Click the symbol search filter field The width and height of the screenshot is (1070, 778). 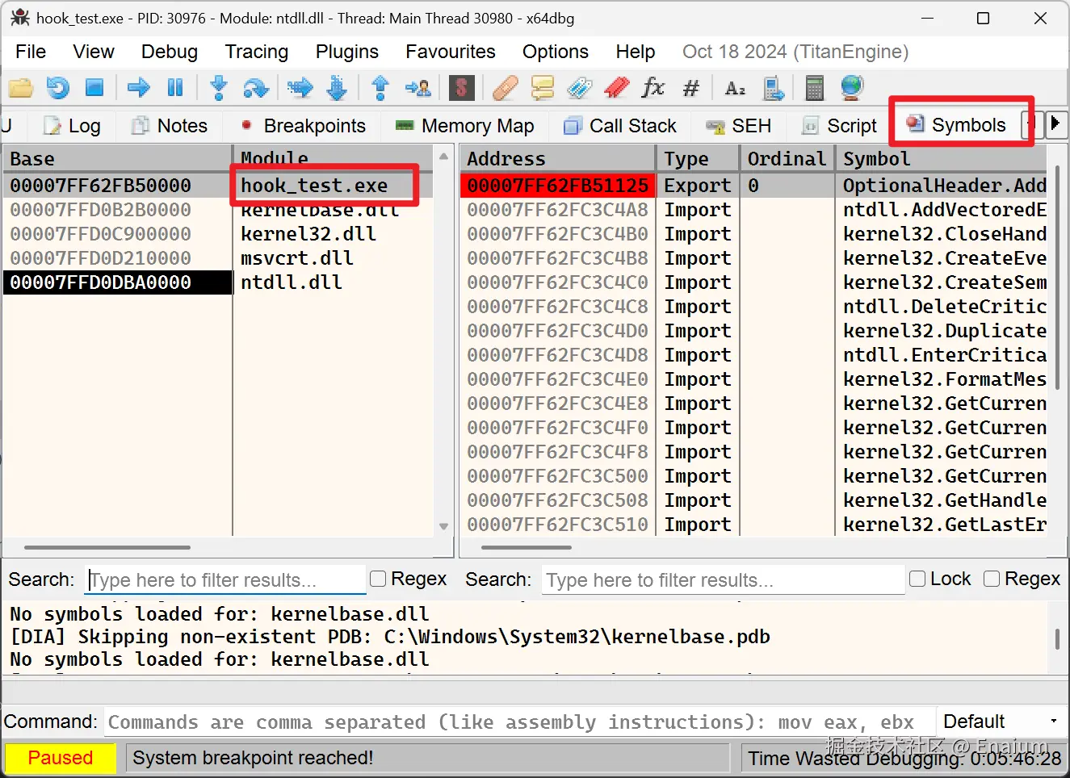[723, 579]
